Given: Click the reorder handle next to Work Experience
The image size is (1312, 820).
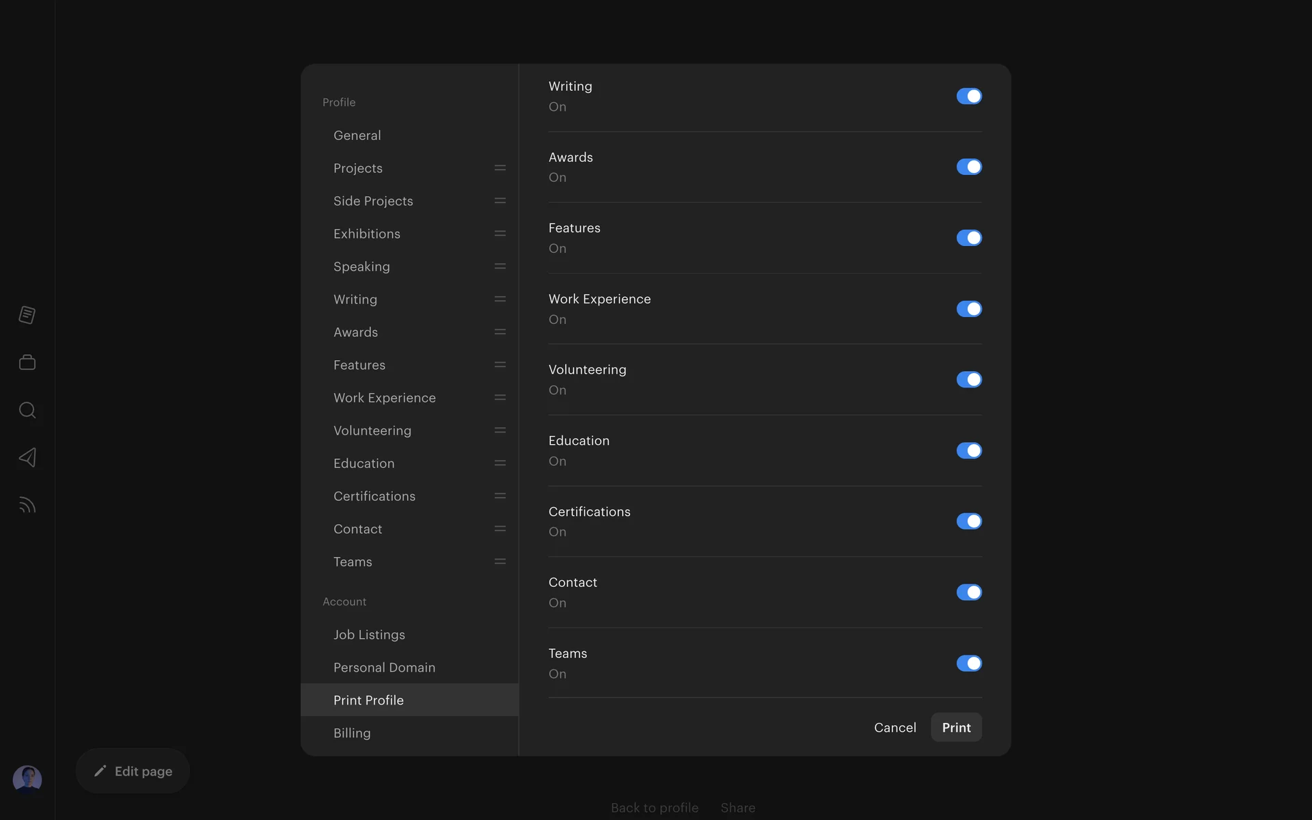Looking at the screenshot, I should (500, 398).
